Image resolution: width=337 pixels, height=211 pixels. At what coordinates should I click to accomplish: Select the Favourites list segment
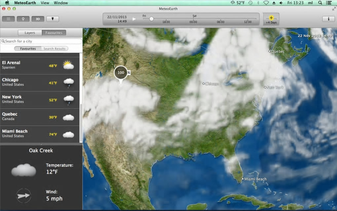(28, 49)
